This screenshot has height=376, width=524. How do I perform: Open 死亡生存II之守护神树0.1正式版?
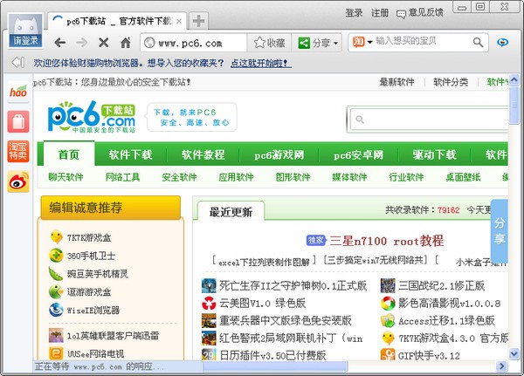pyautogui.click(x=293, y=285)
